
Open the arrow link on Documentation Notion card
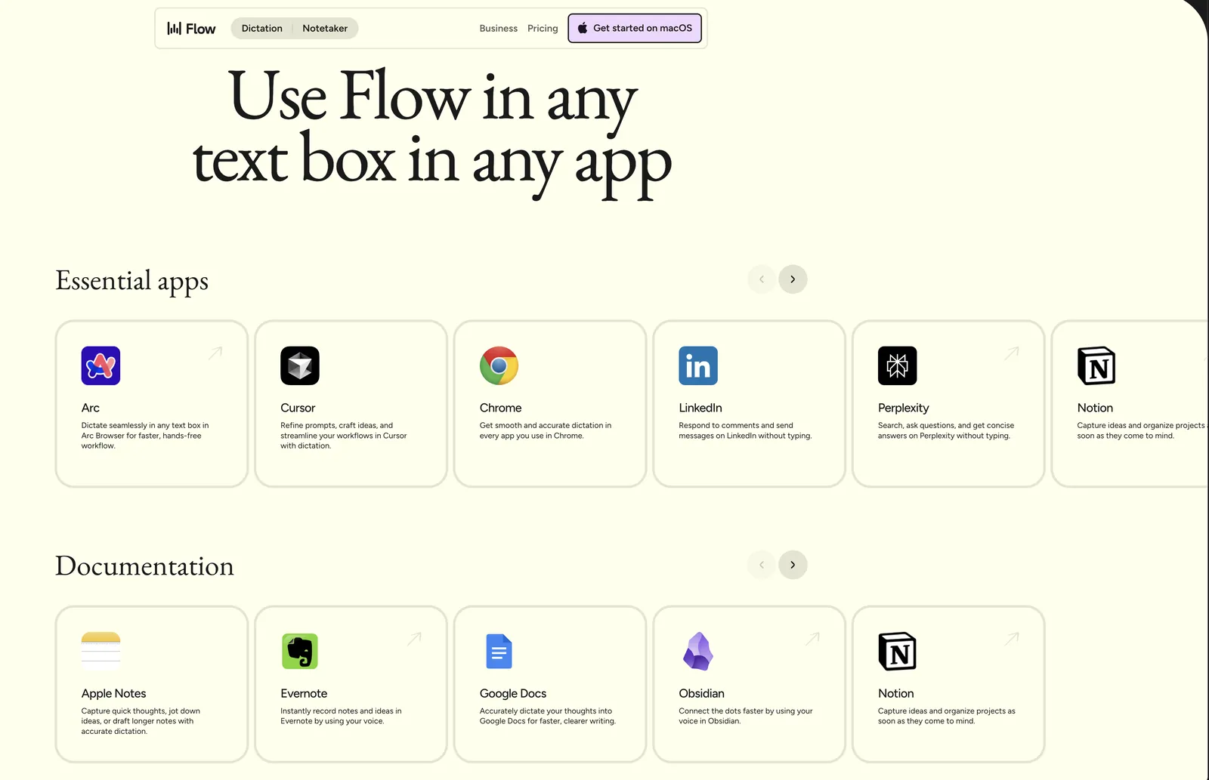(1012, 639)
